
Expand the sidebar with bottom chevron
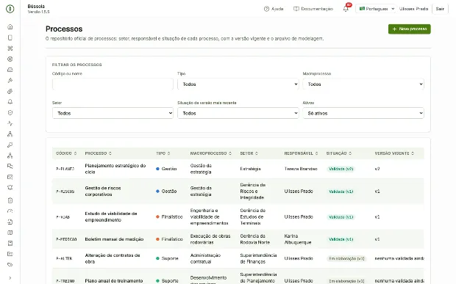[10, 278]
